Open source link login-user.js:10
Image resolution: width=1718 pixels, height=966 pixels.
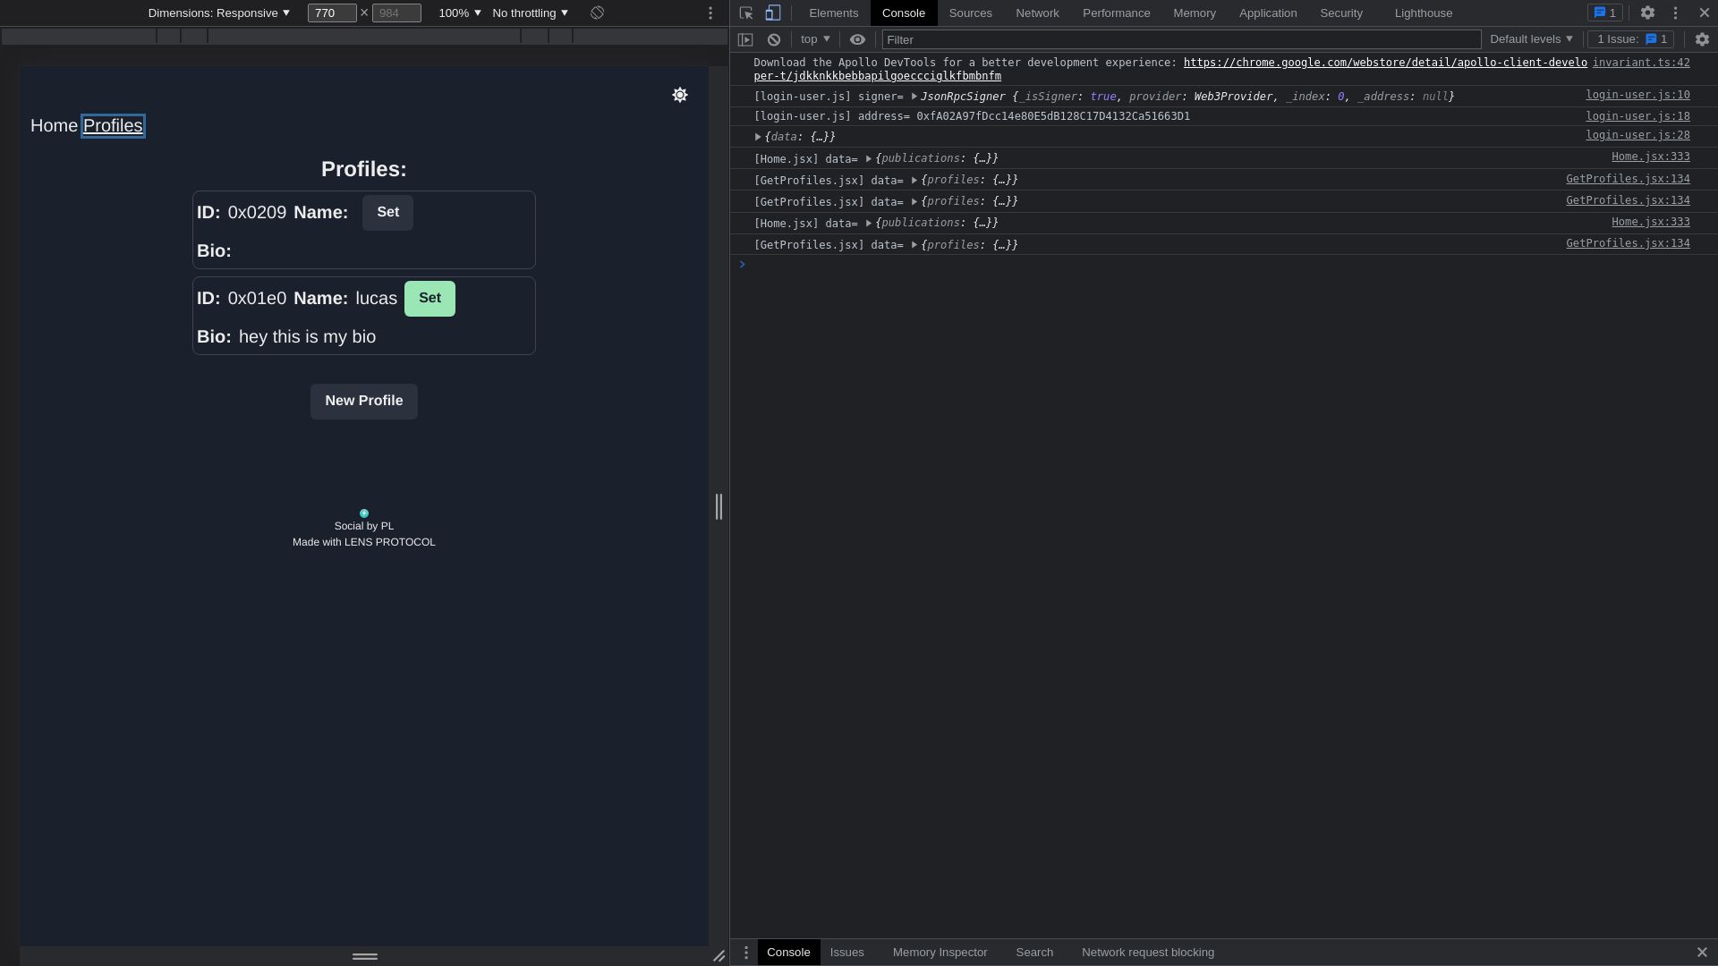point(1637,95)
